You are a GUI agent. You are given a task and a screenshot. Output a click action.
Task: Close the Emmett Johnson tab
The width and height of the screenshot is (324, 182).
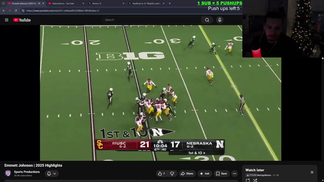[43, 4]
